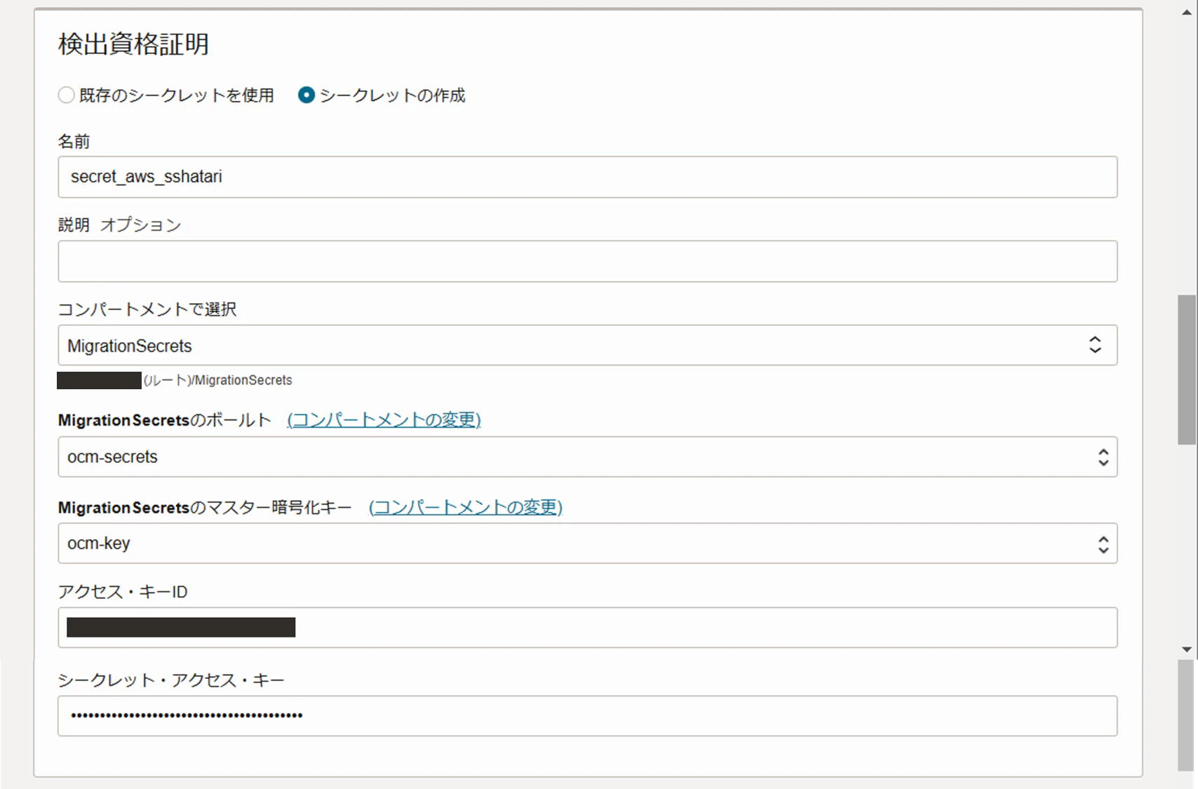Click the 検出資格証明 section heading
The image size is (1198, 789).
point(133,44)
